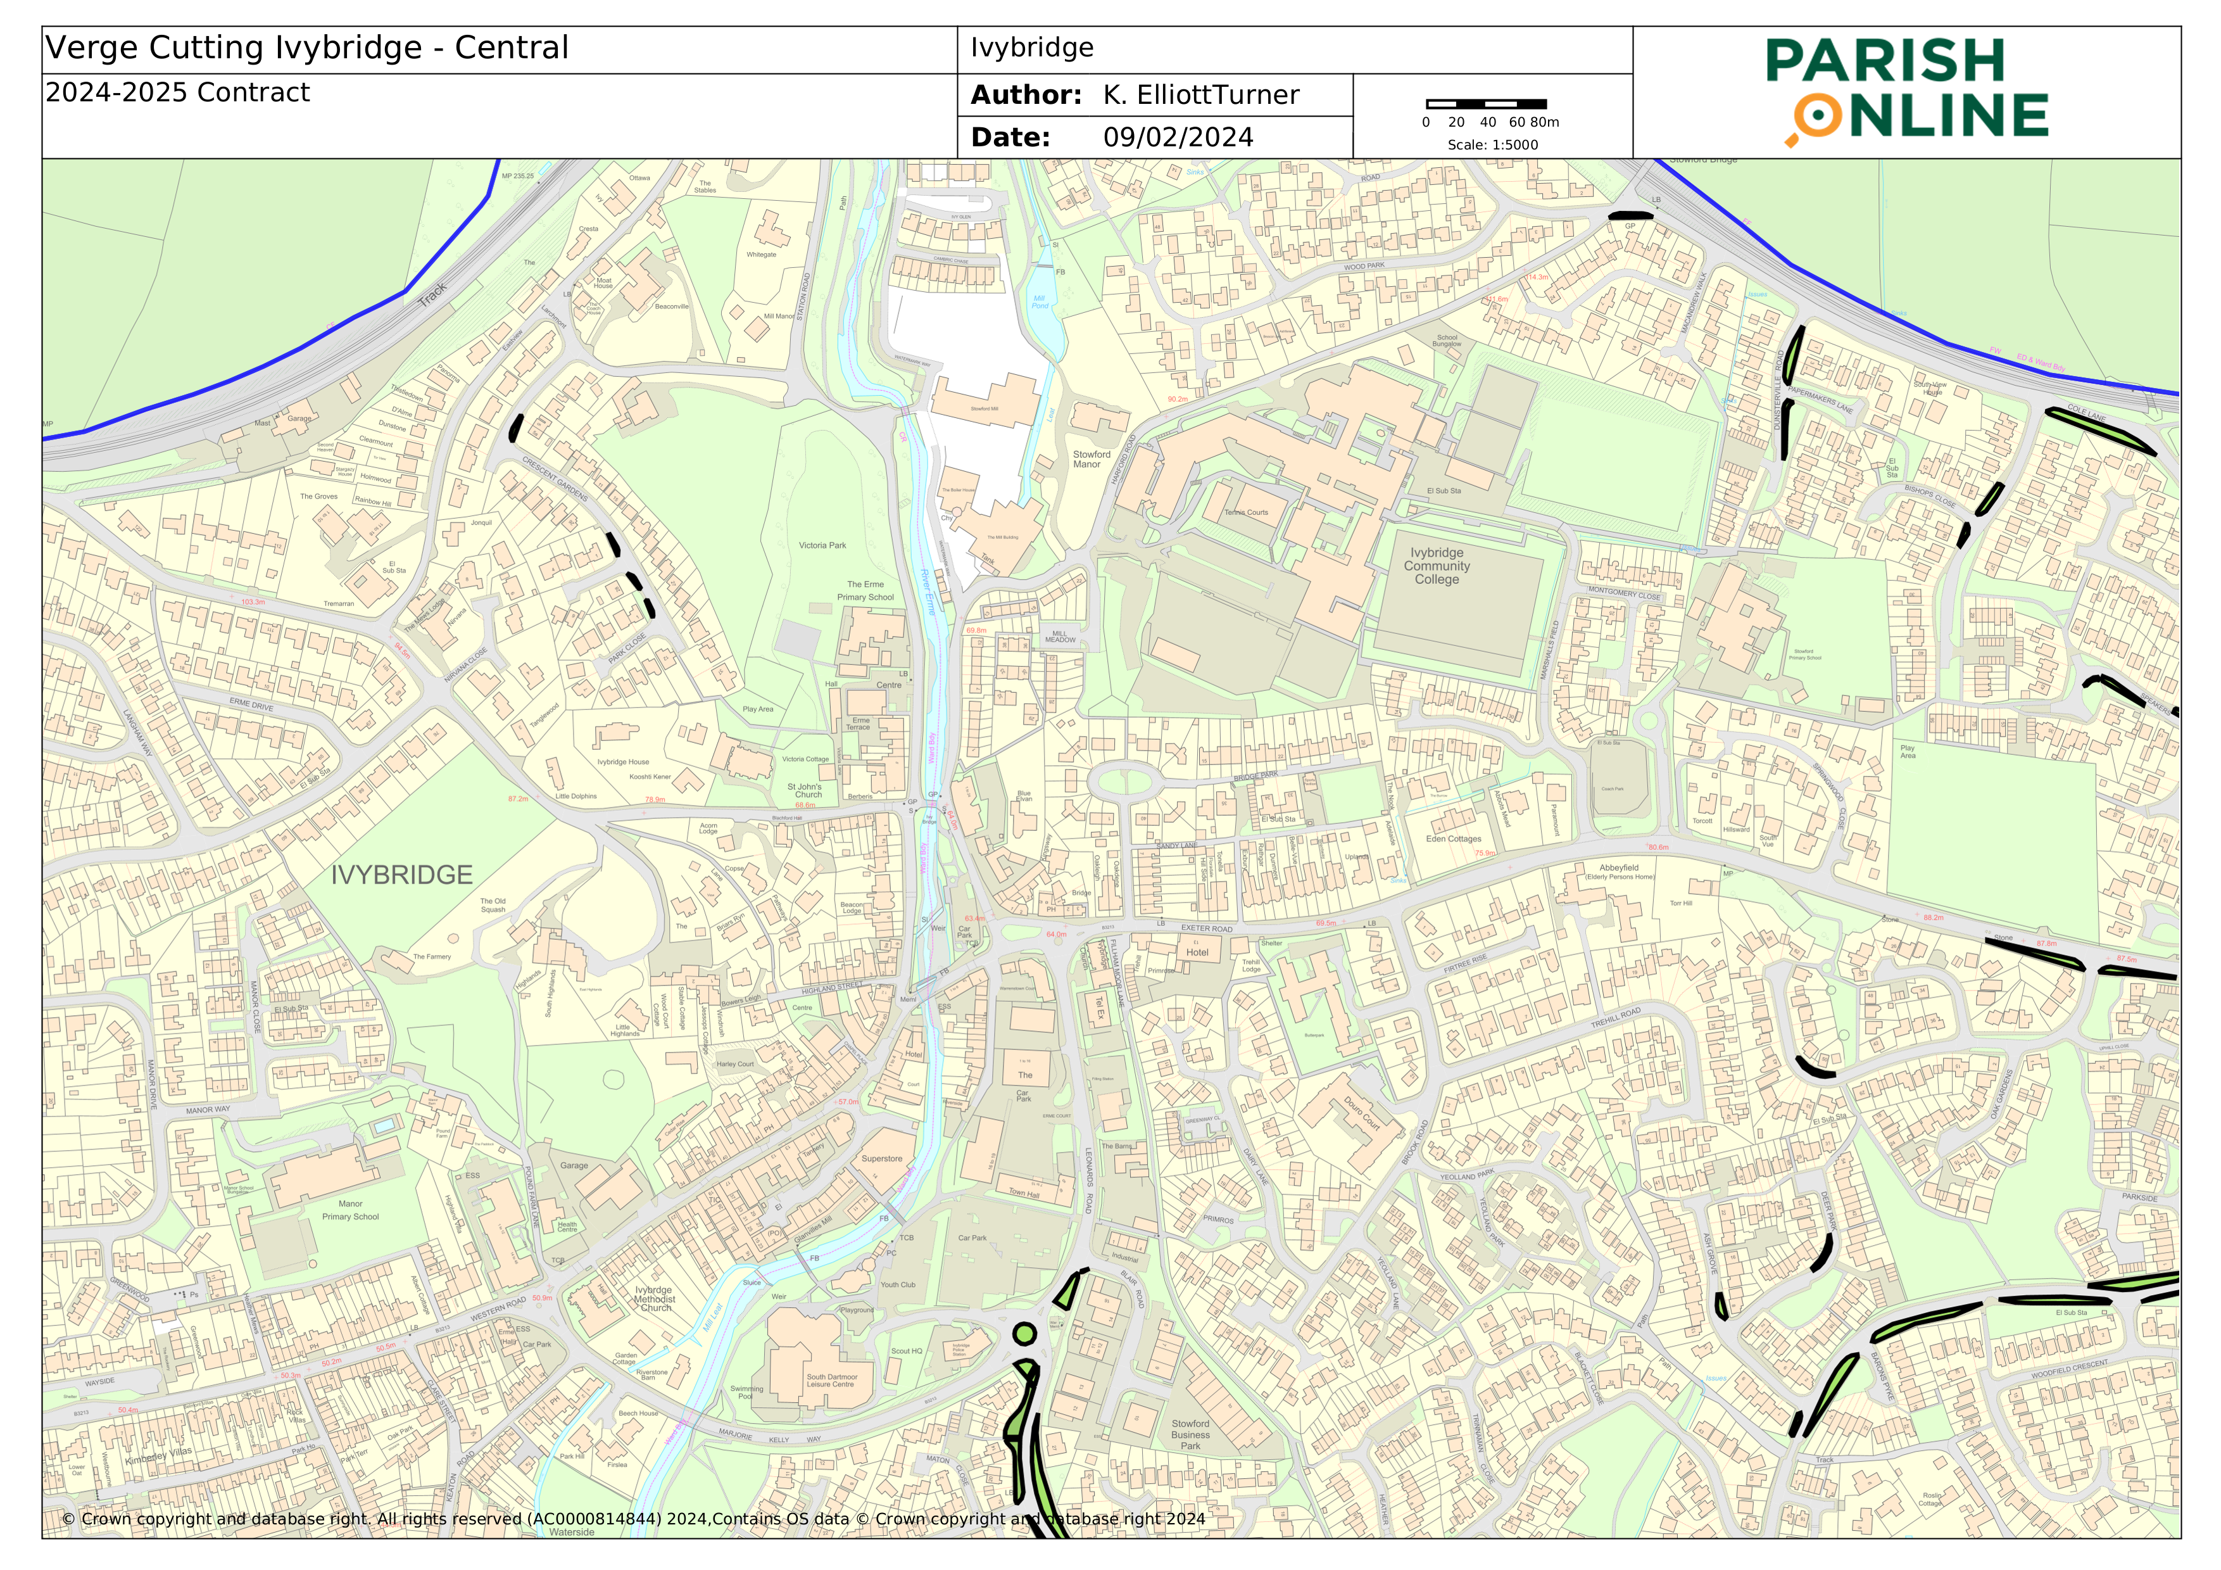Viewport: 2221px width, 1570px height.
Task: Click the Ivybridge Methodist Church label
Action: click(x=655, y=1299)
